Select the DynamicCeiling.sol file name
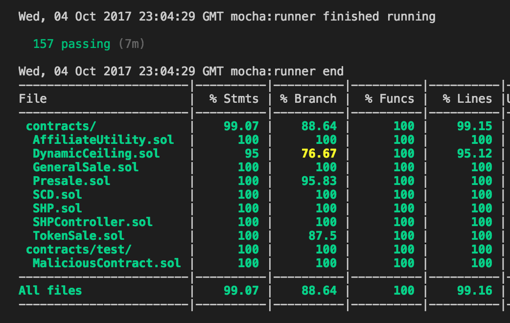510x323 pixels. click(96, 154)
